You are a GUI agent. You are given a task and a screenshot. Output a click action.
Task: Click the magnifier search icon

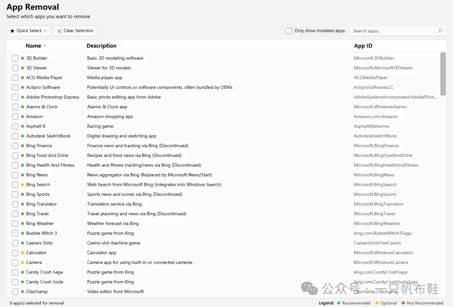coord(440,31)
